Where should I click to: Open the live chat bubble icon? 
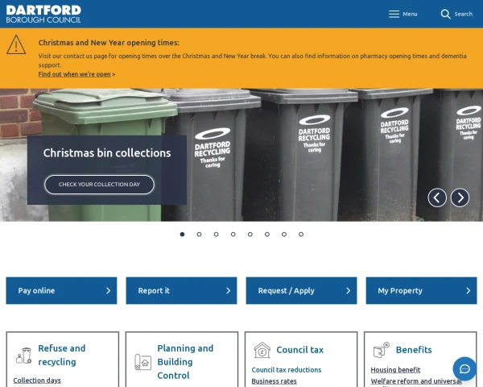pyautogui.click(x=464, y=368)
